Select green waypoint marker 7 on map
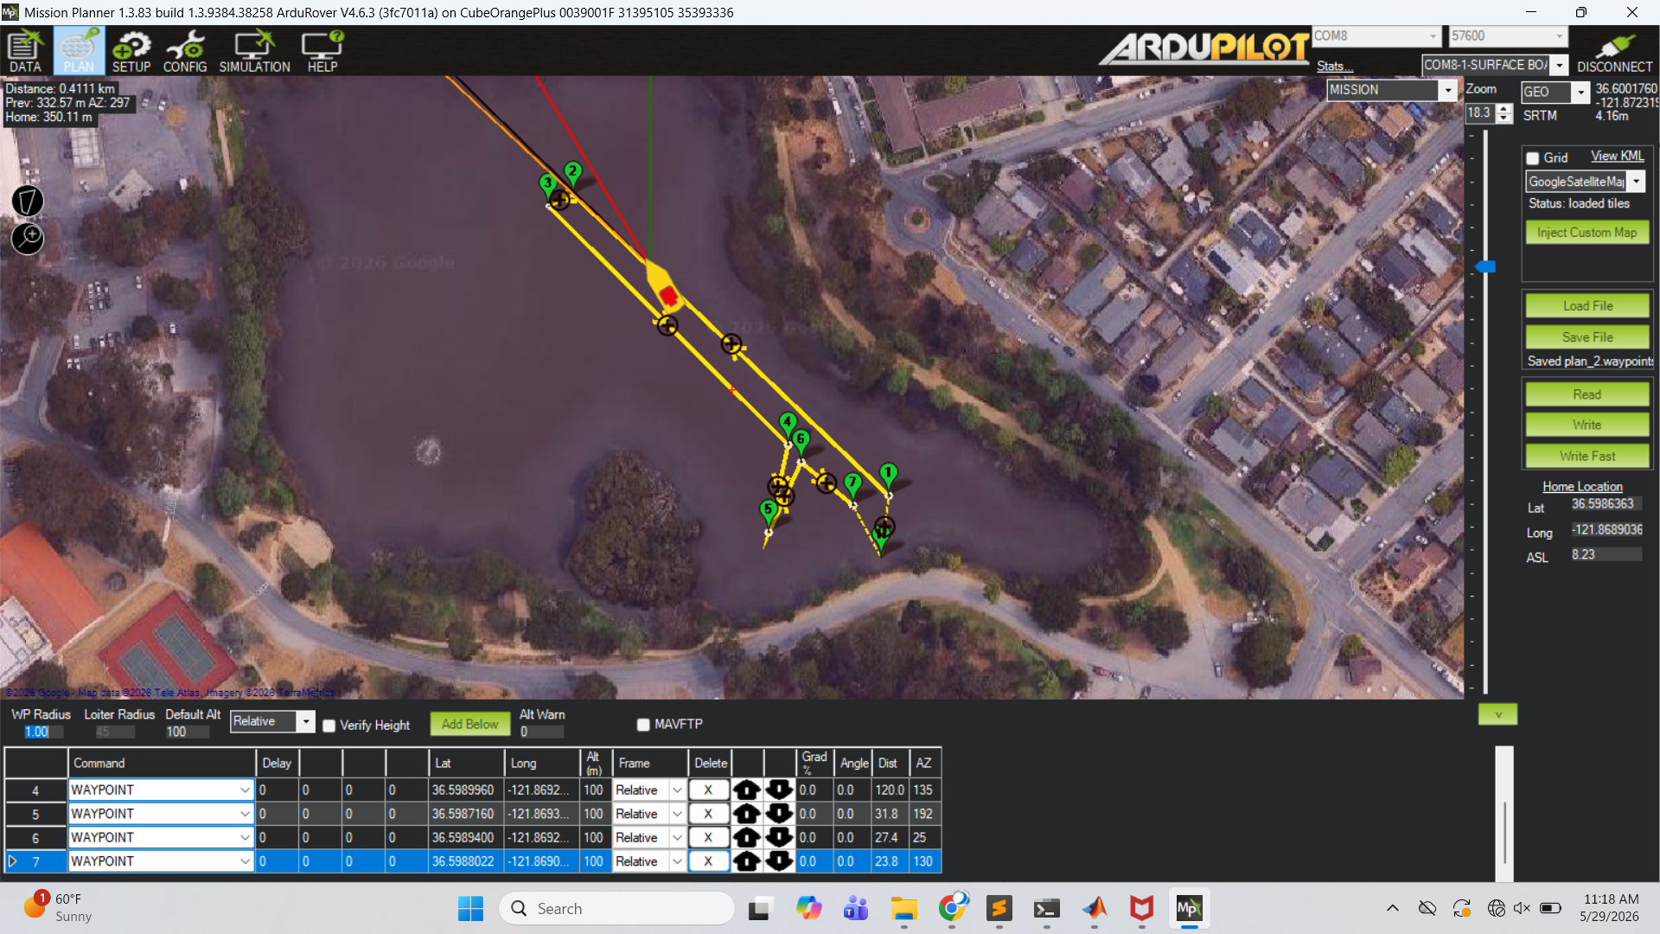Image resolution: width=1660 pixels, height=934 pixels. click(852, 484)
